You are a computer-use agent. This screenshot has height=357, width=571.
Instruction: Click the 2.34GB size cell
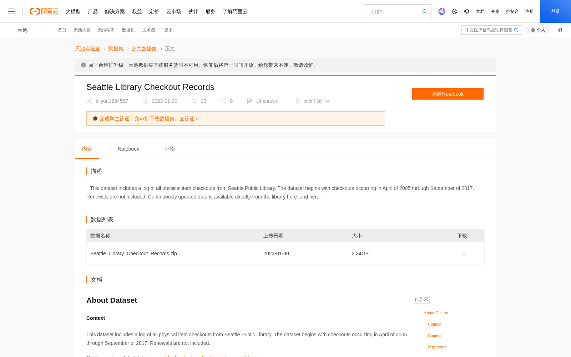click(360, 253)
